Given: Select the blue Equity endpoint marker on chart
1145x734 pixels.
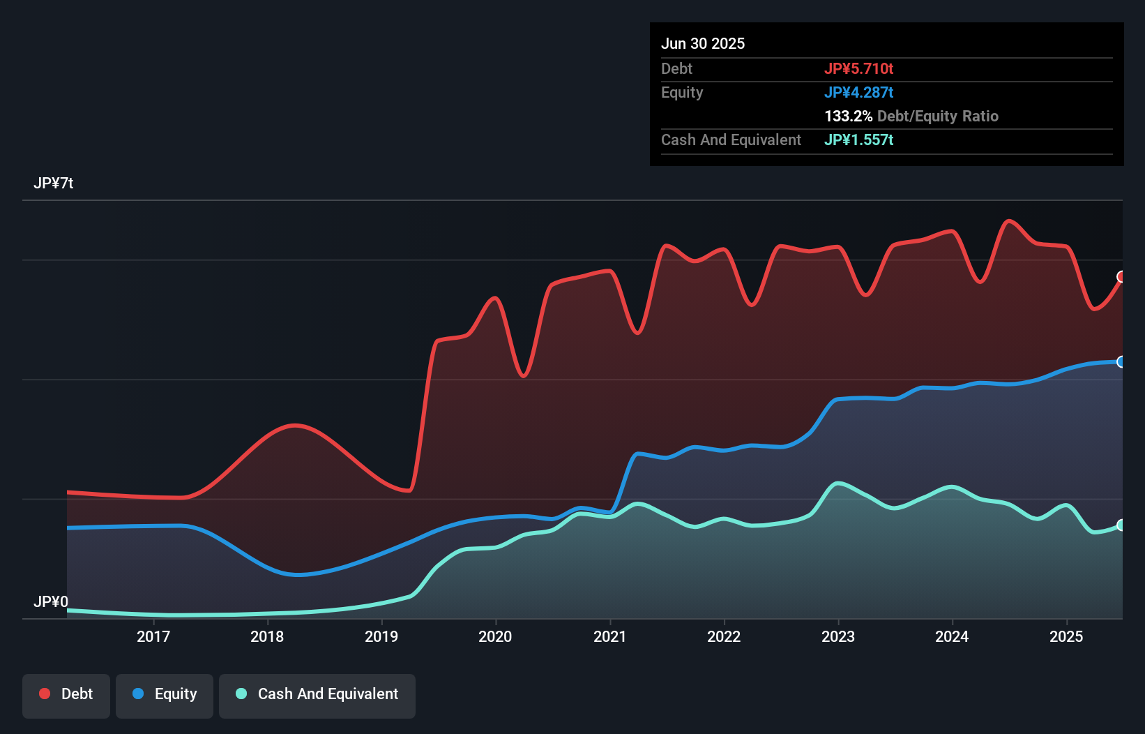Looking at the screenshot, I should pyautogui.click(x=1121, y=361).
